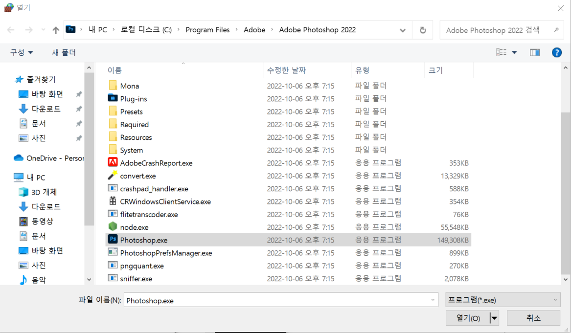This screenshot has height=333, width=571.
Task: Expand the address bar history dropdown
Action: pyautogui.click(x=402, y=30)
